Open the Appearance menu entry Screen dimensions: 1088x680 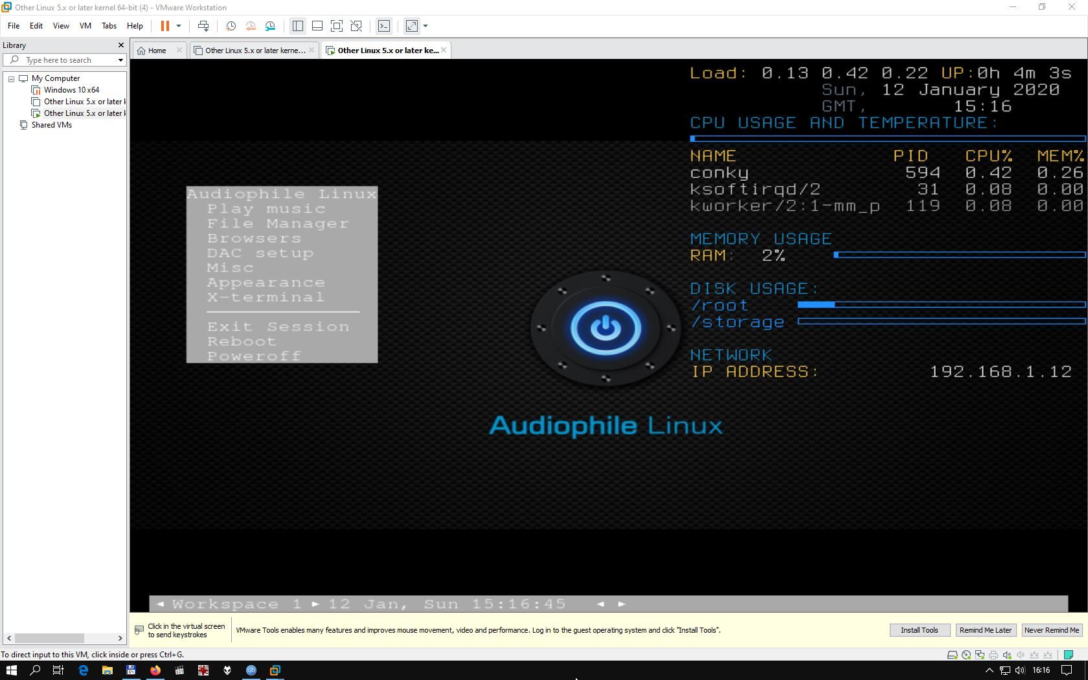pos(266,283)
